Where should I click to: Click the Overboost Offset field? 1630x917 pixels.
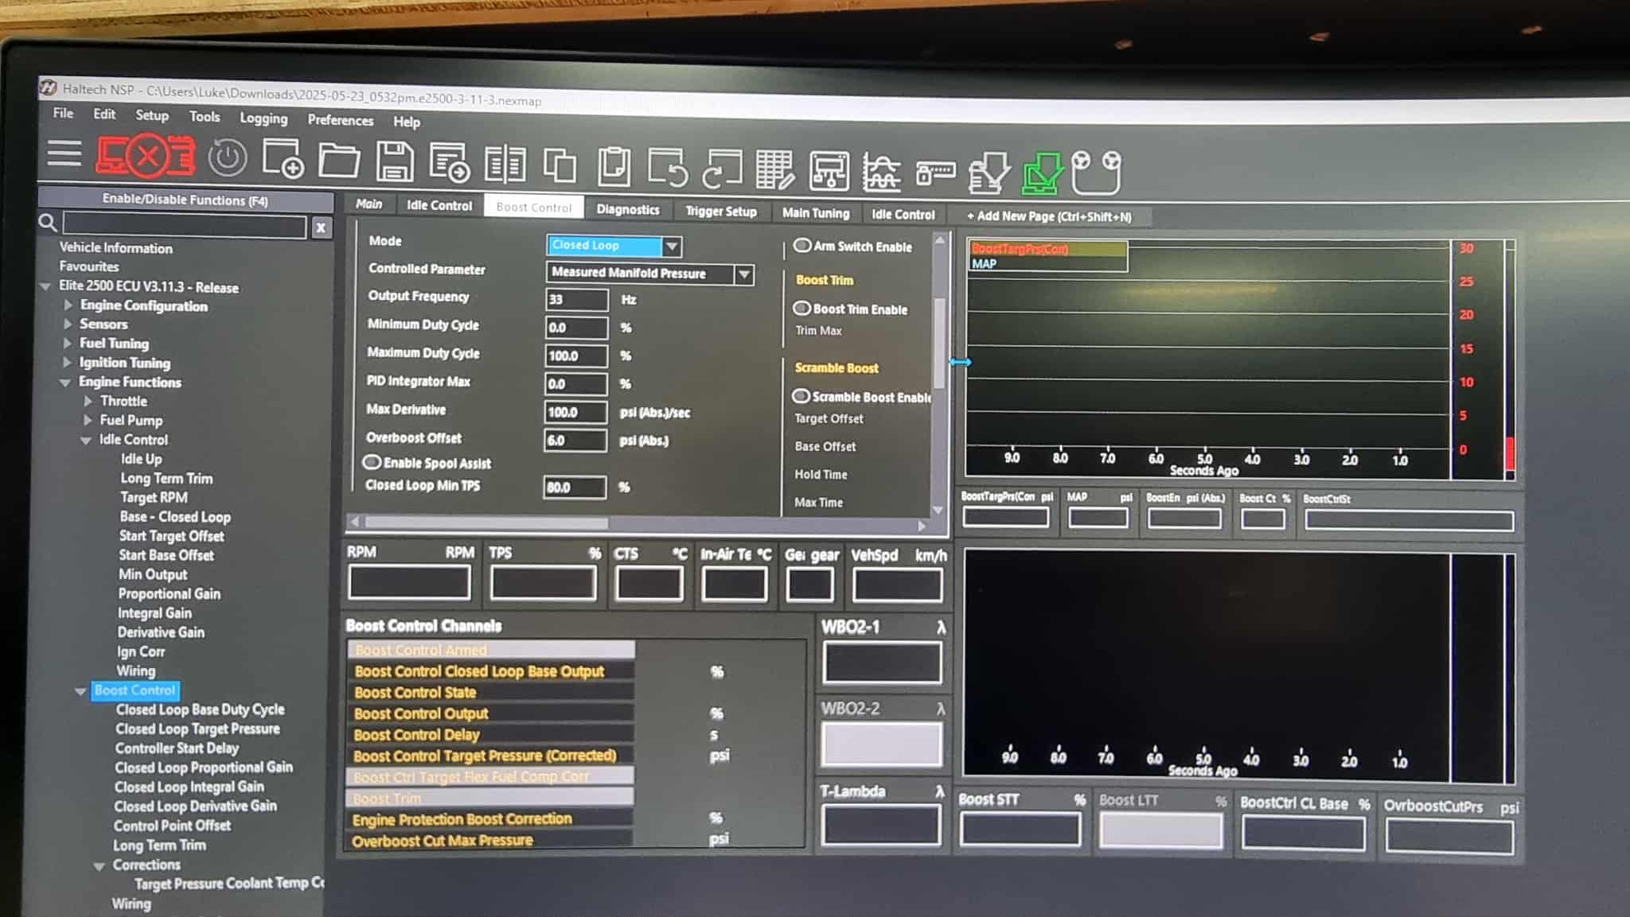575,441
